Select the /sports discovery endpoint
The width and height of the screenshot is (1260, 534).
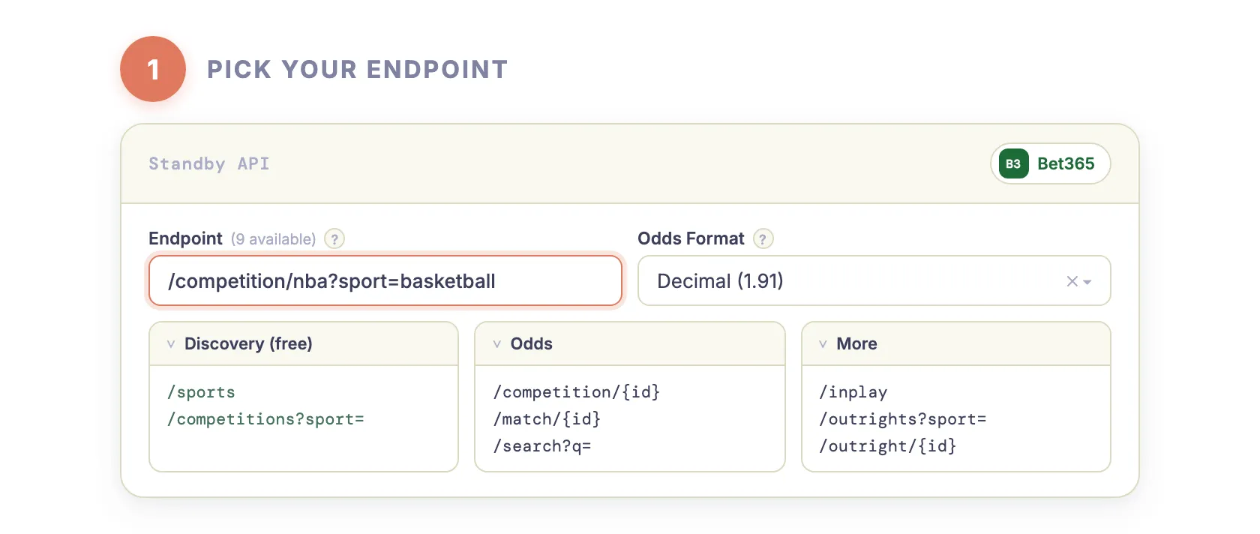pyautogui.click(x=200, y=391)
